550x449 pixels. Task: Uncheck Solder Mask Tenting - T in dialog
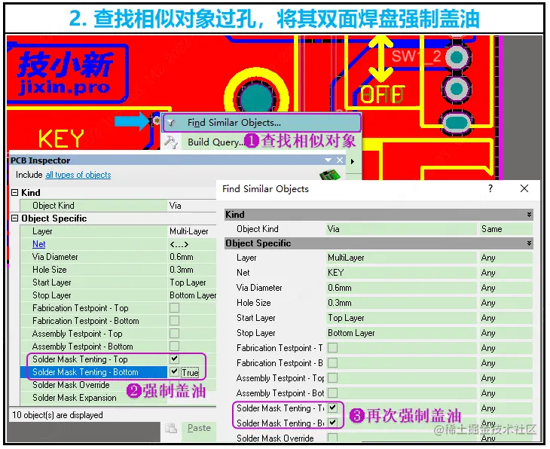click(x=332, y=408)
